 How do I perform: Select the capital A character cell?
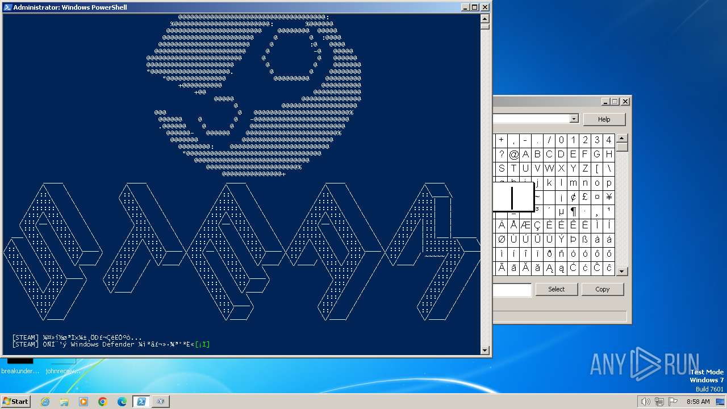[525, 155]
